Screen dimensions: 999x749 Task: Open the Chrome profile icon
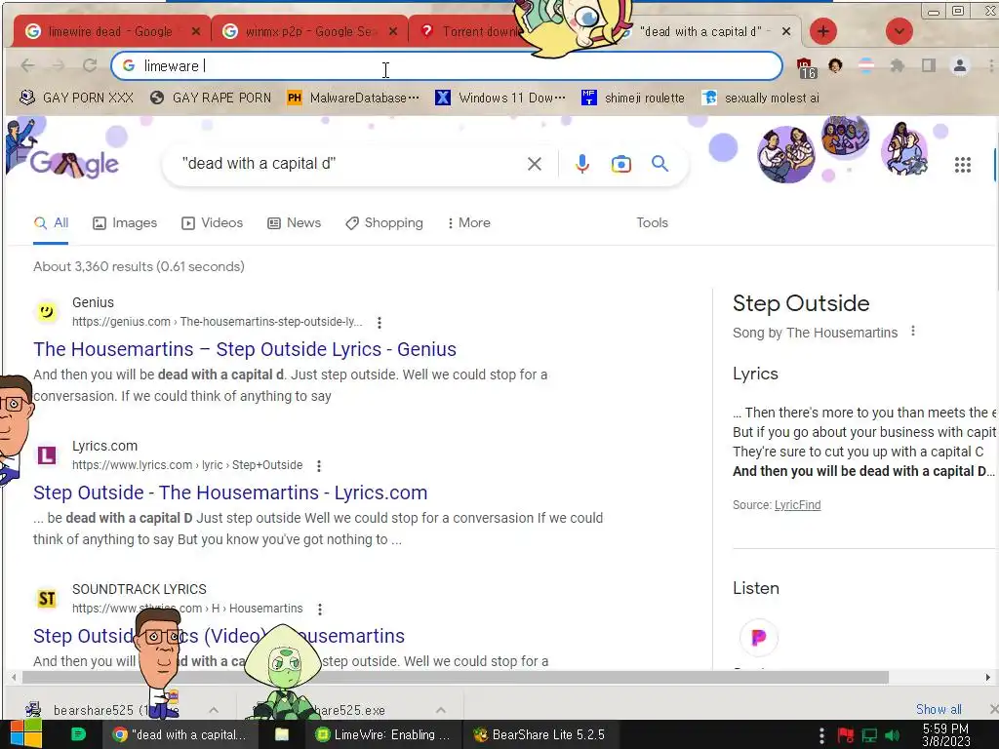pyautogui.click(x=960, y=65)
